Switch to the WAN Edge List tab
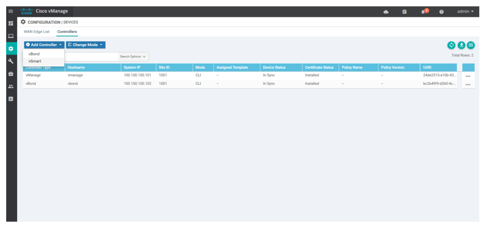 click(37, 32)
